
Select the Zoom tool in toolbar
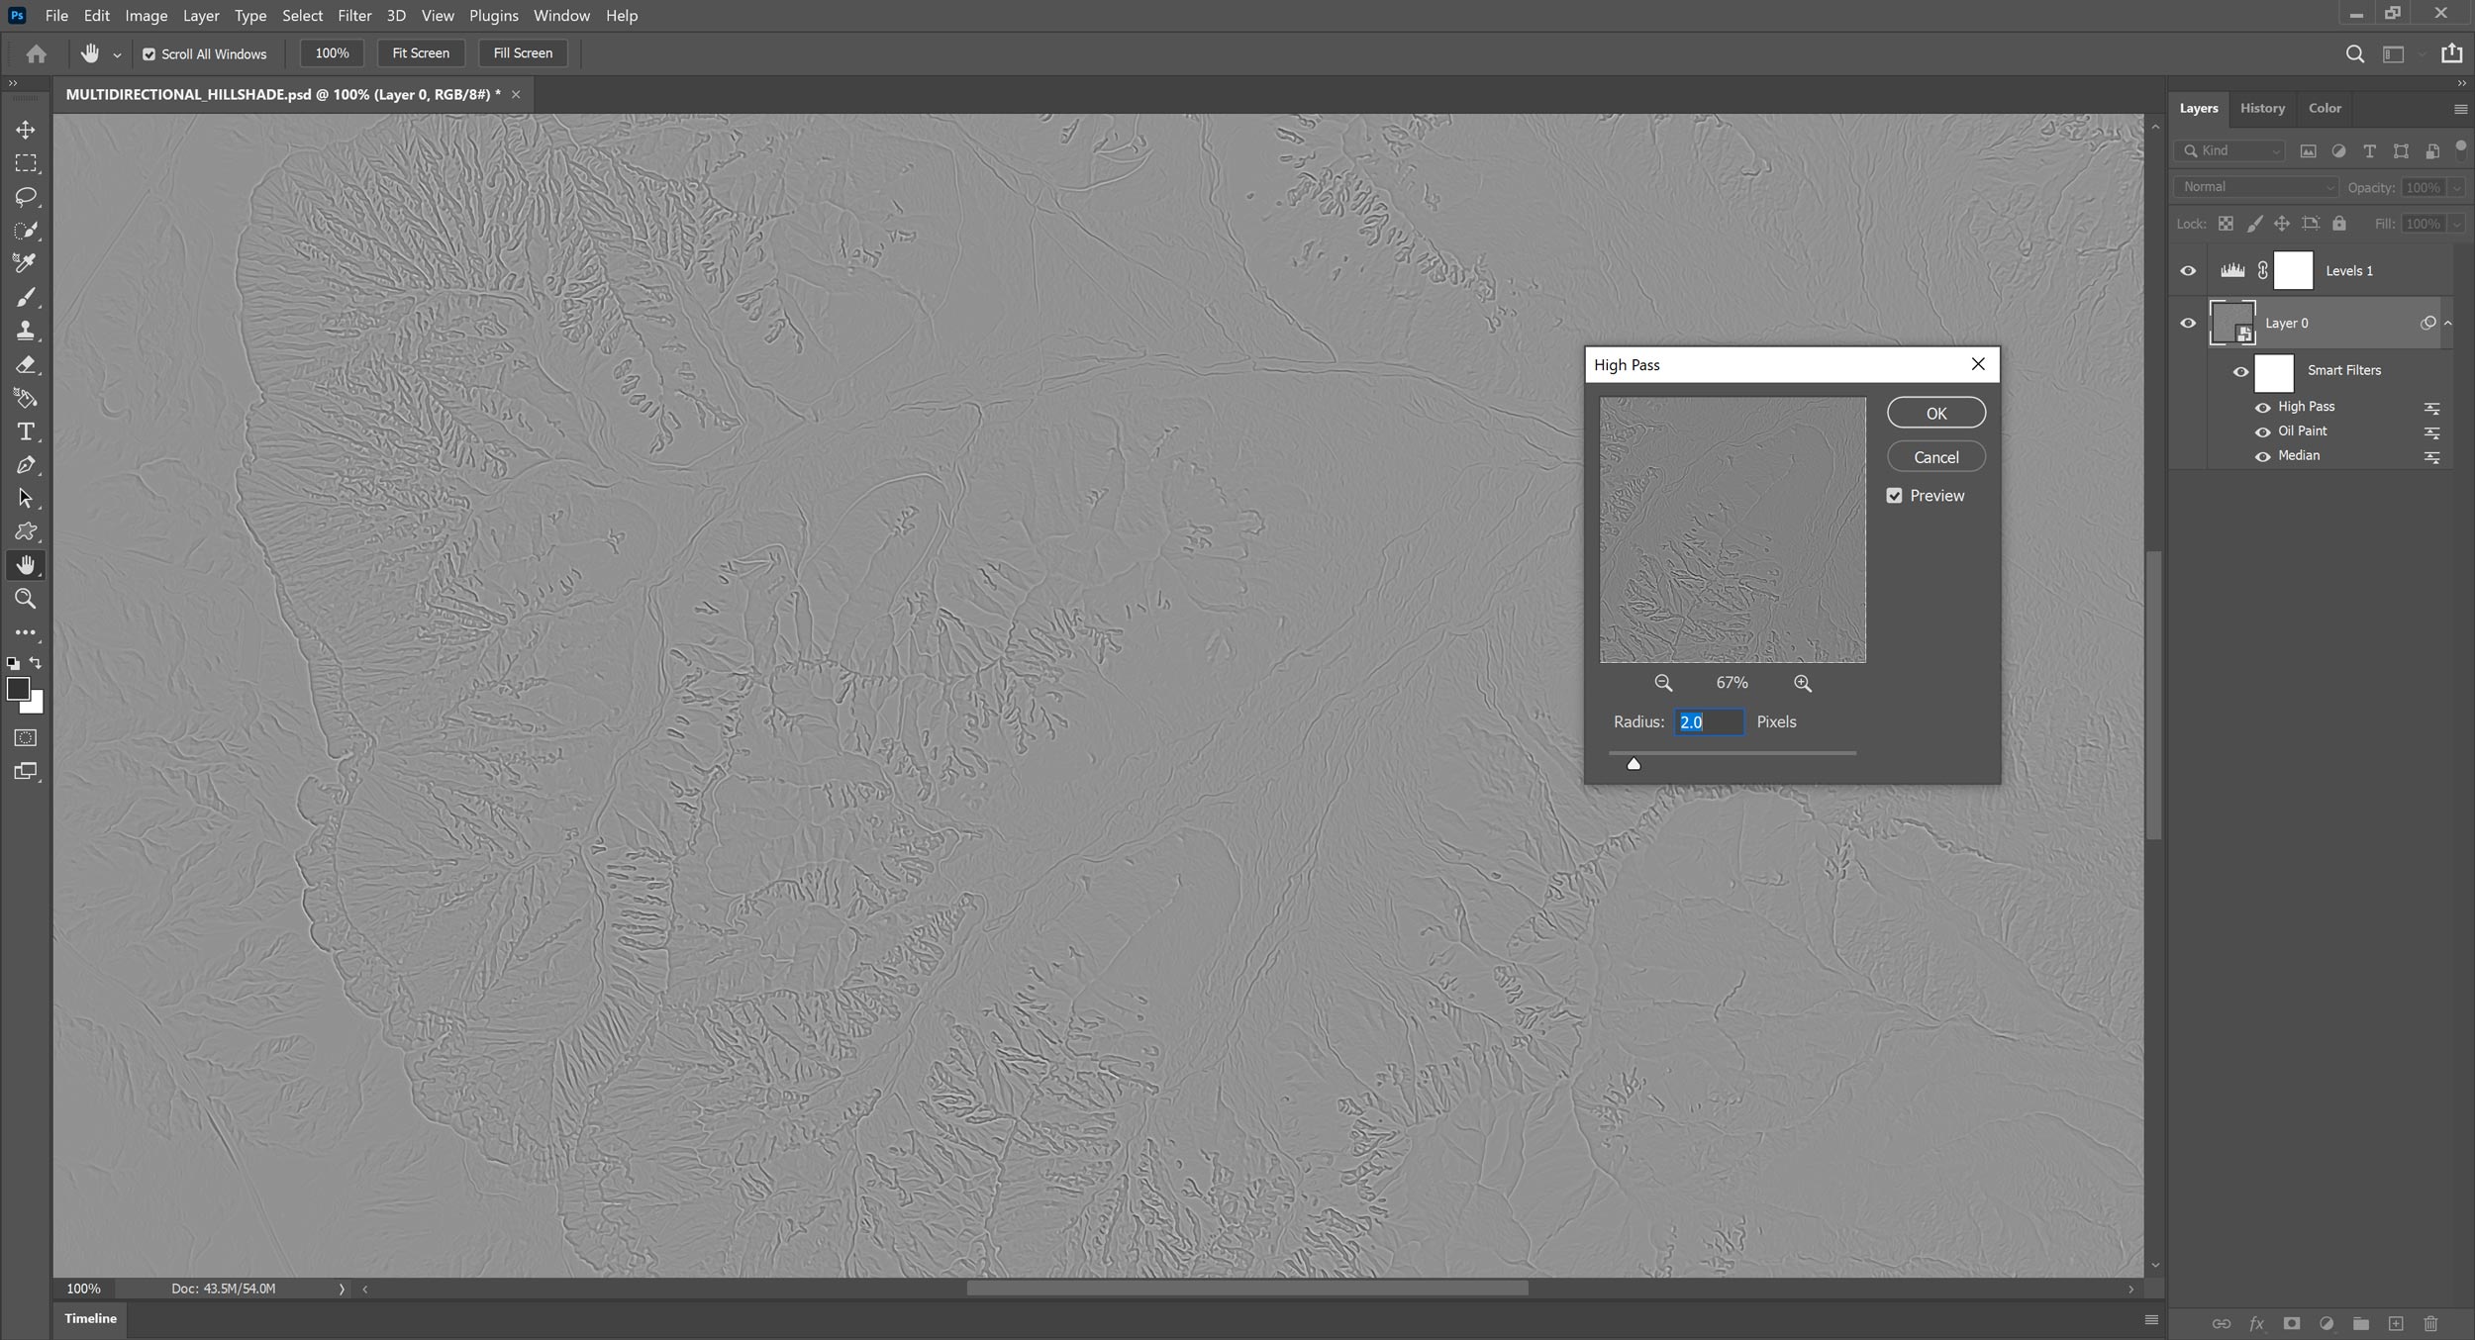[26, 599]
